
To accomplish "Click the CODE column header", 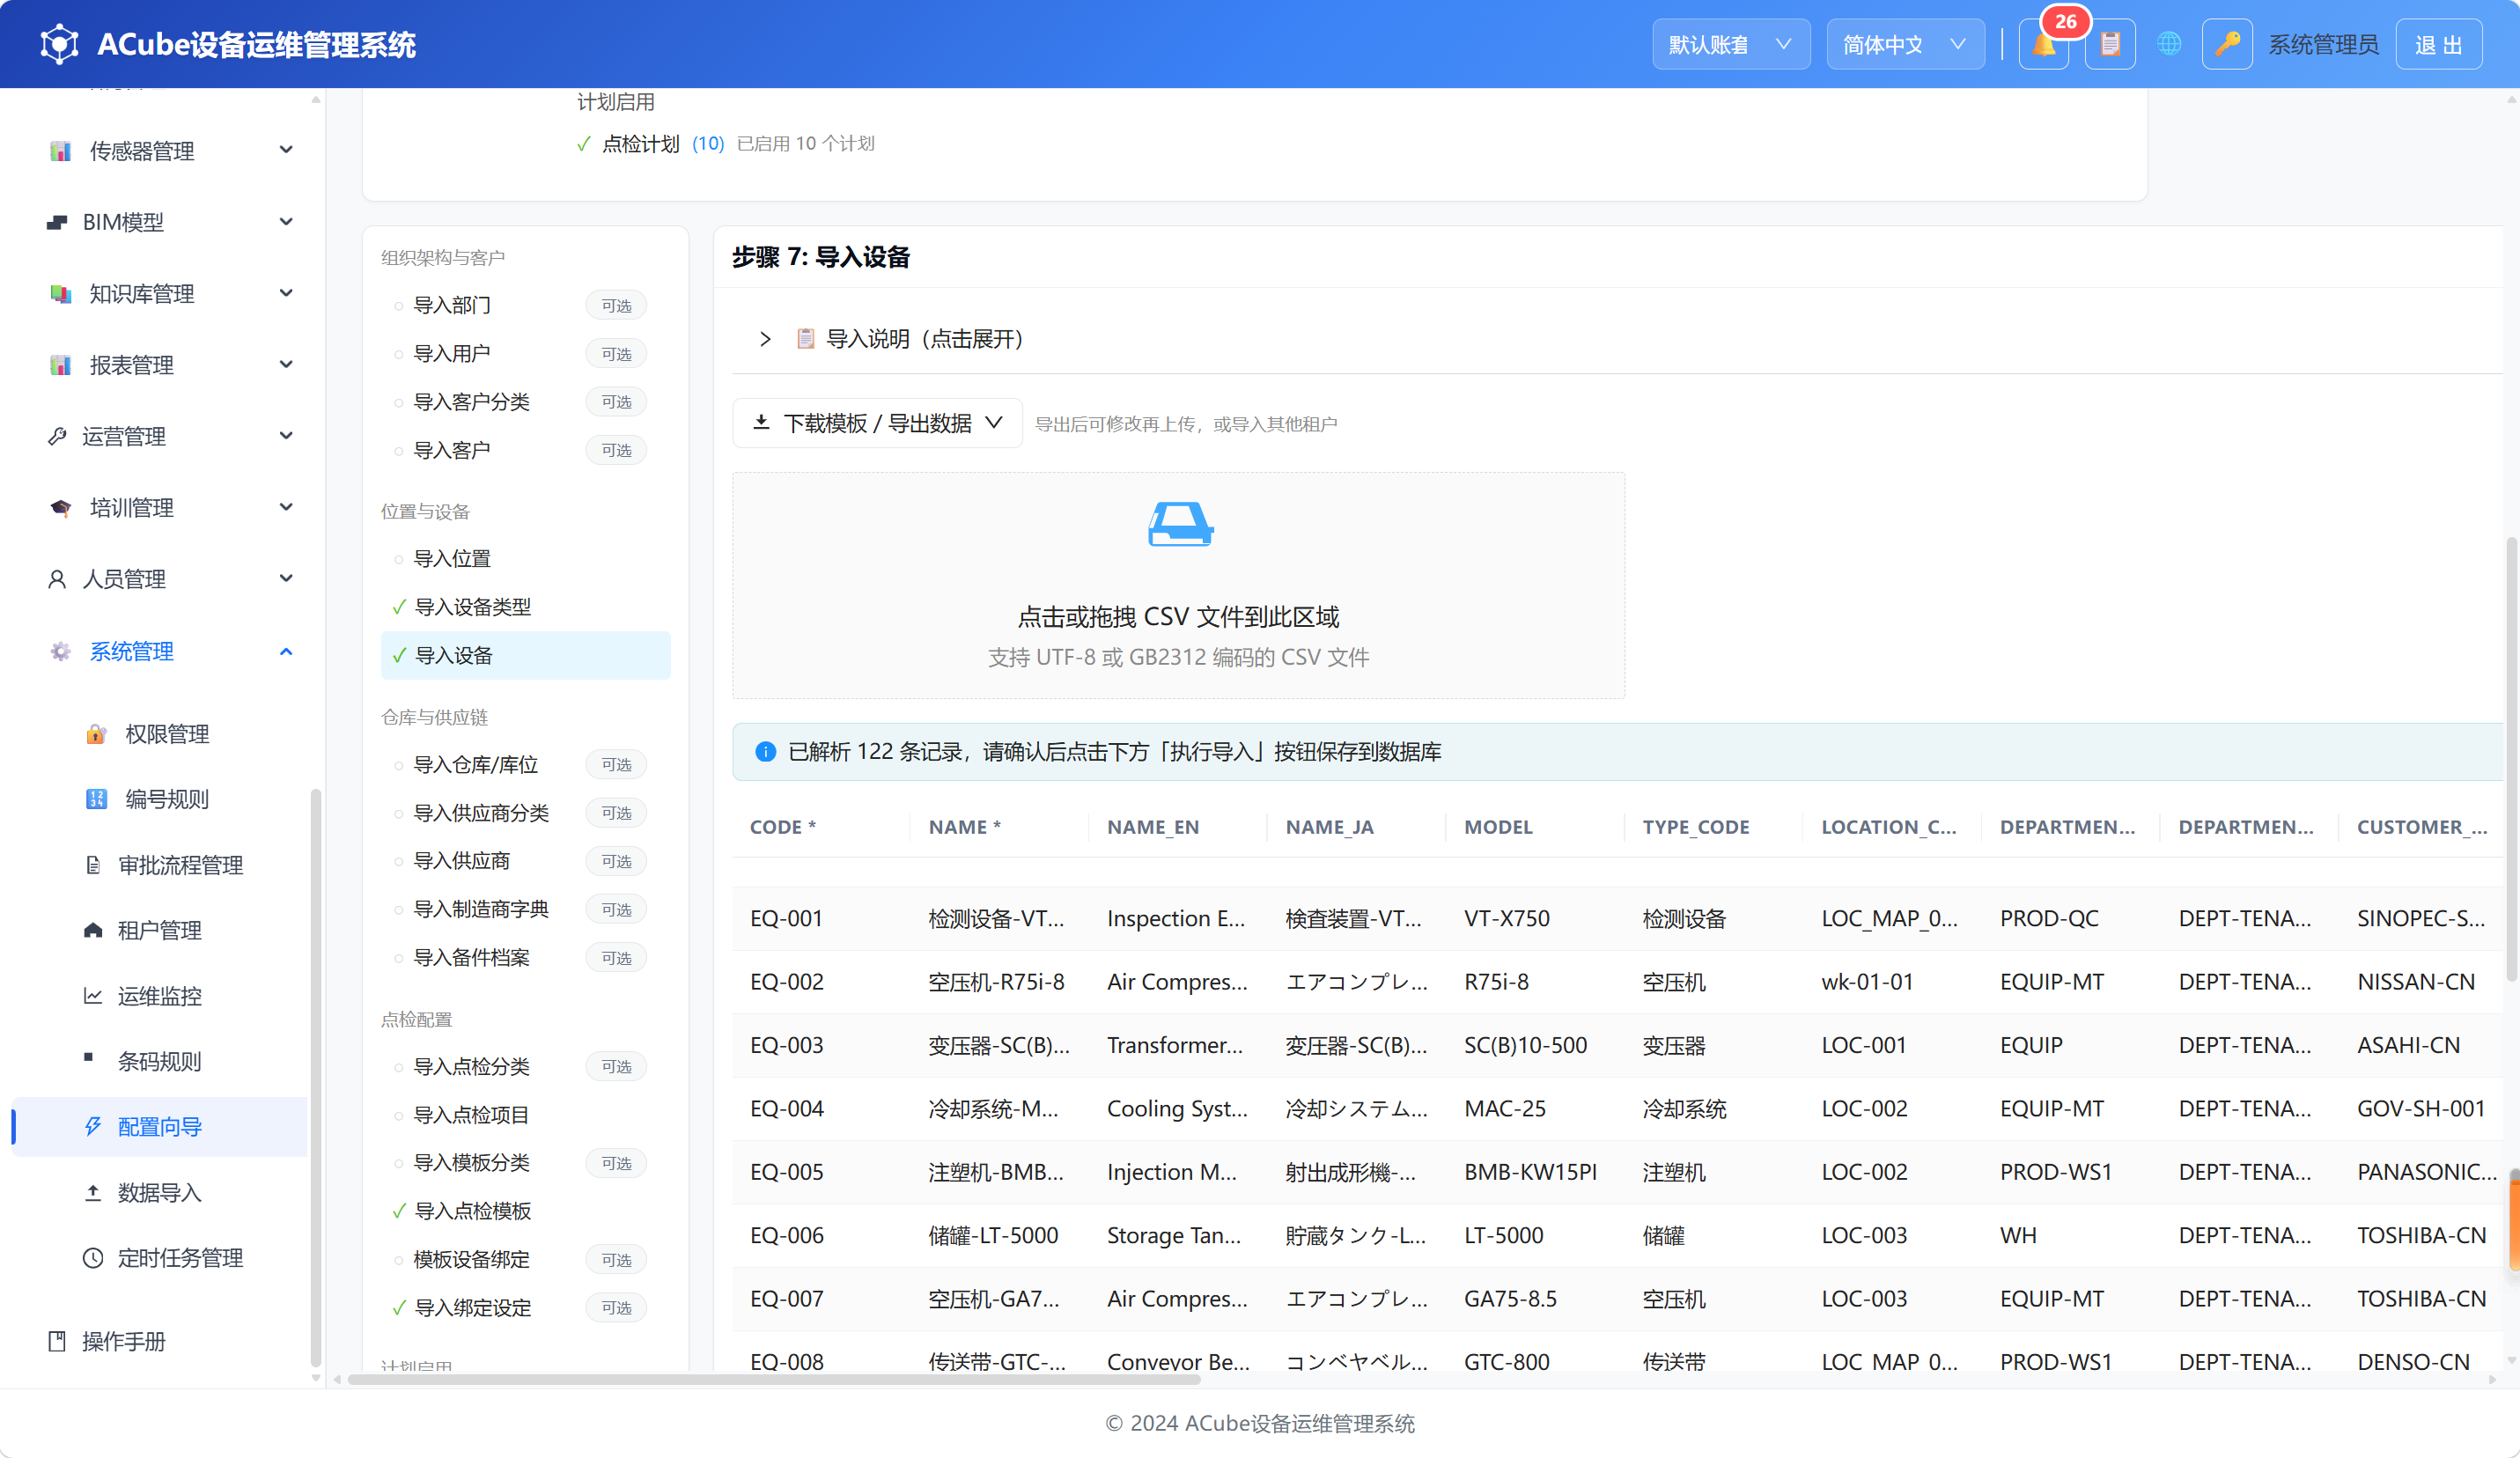I will click(783, 827).
